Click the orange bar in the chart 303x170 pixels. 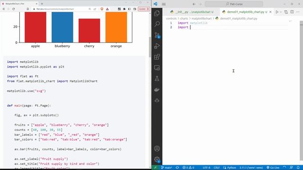tap(116, 27)
